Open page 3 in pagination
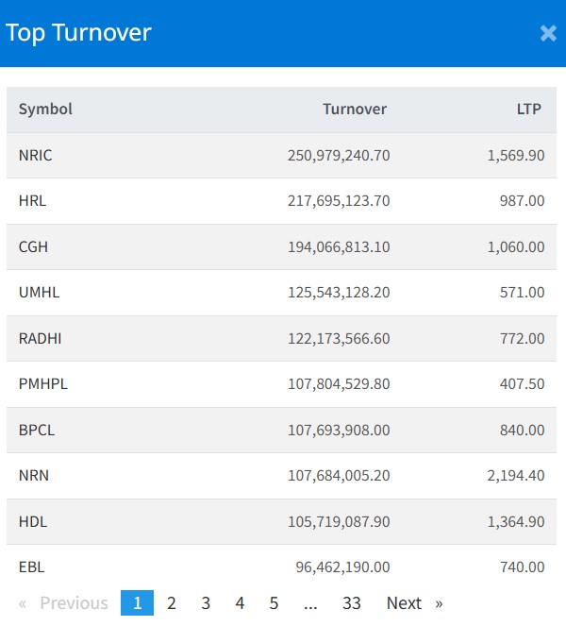This screenshot has height=643, width=566. point(206,602)
